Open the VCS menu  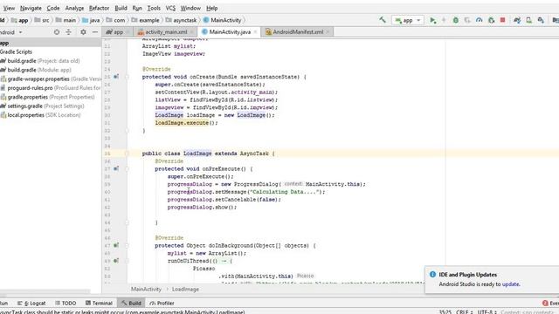(170, 8)
